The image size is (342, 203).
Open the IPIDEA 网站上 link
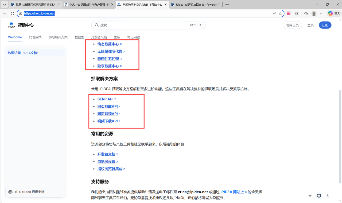[x=234, y=192]
